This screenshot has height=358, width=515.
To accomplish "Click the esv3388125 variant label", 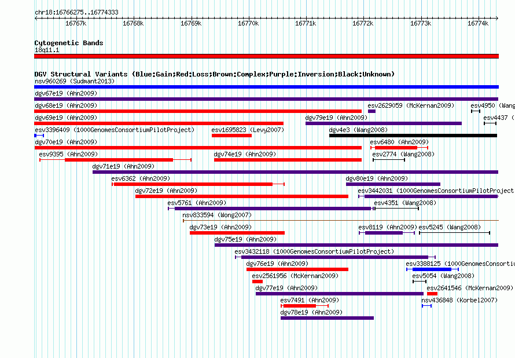I will (x=460, y=264).
